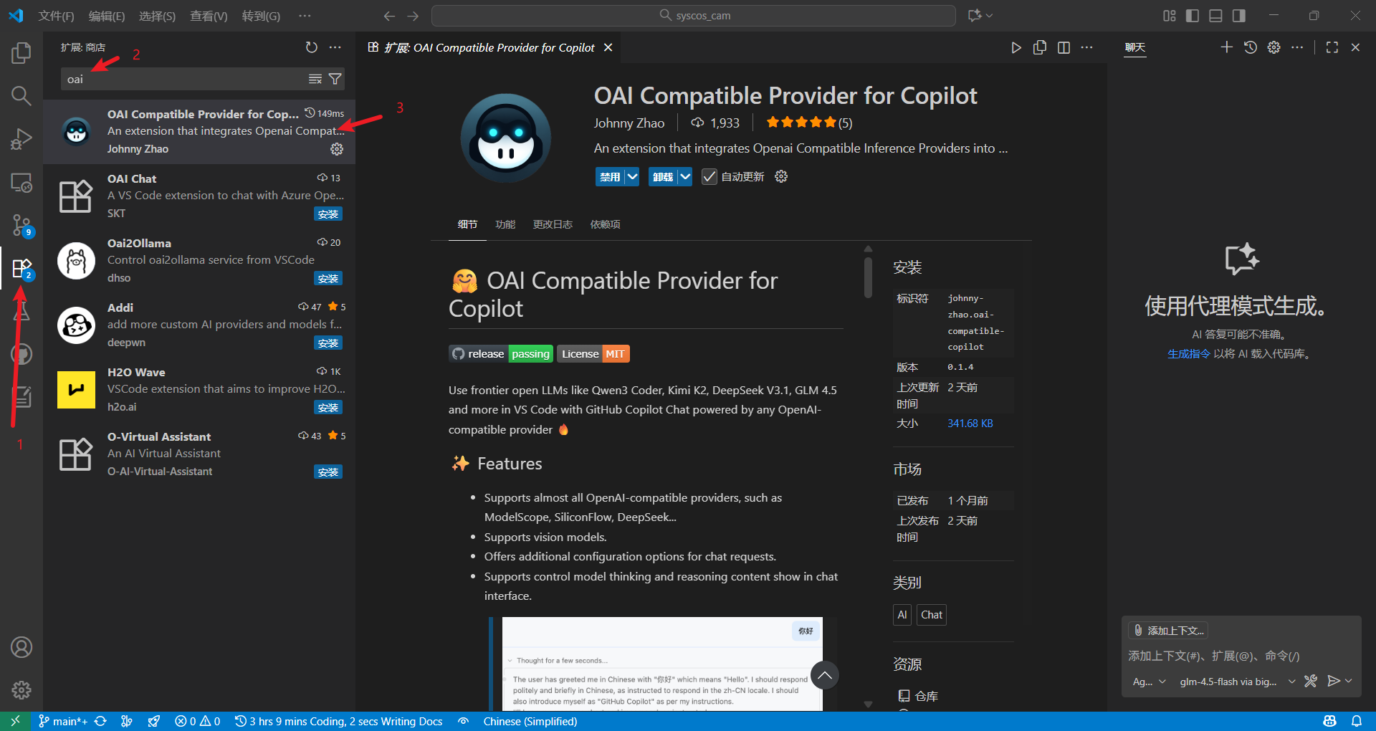Open the 查看(V) menu

(x=209, y=16)
